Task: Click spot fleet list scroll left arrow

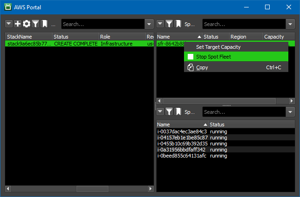Action: (x=160, y=101)
